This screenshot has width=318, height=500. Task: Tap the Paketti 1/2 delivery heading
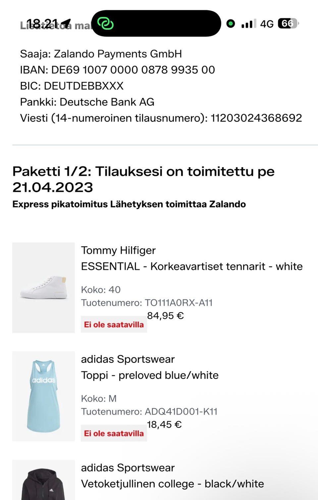click(143, 179)
